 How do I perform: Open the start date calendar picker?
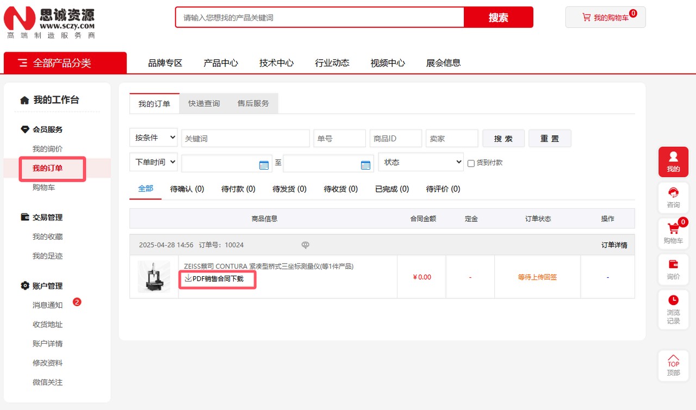pyautogui.click(x=264, y=165)
